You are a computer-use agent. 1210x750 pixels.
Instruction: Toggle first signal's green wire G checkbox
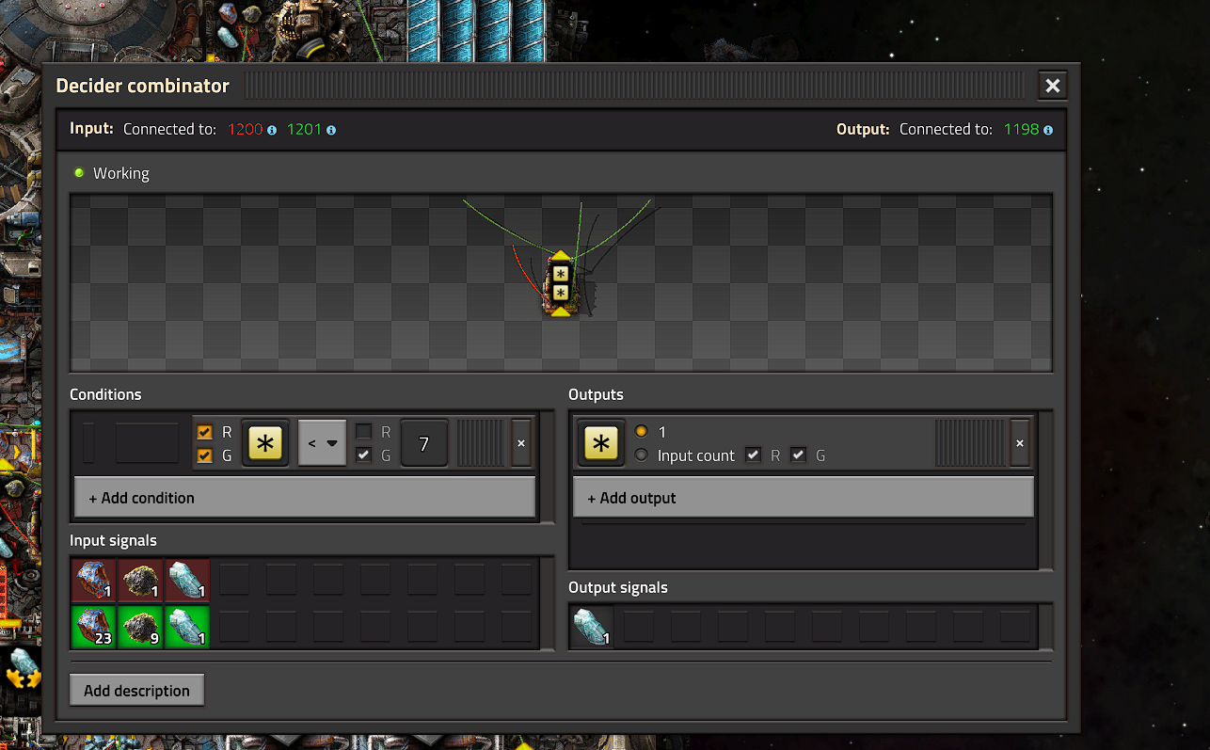[x=204, y=455]
